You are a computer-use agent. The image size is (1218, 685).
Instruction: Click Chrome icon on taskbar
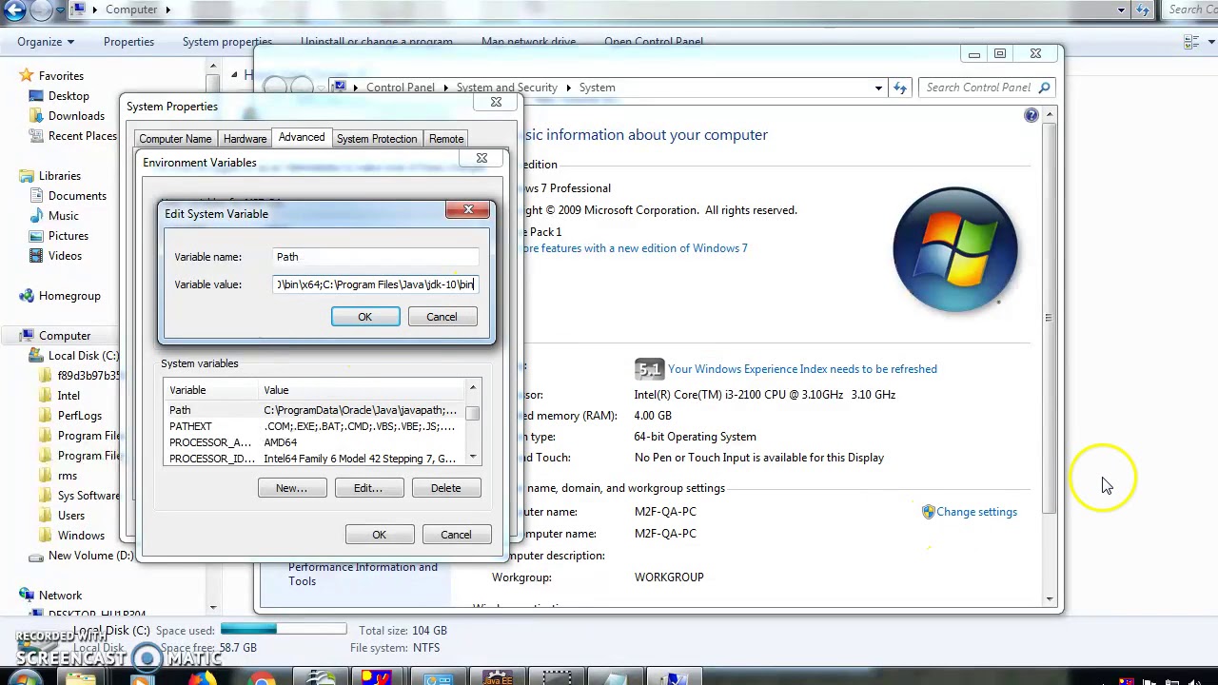coord(261,678)
